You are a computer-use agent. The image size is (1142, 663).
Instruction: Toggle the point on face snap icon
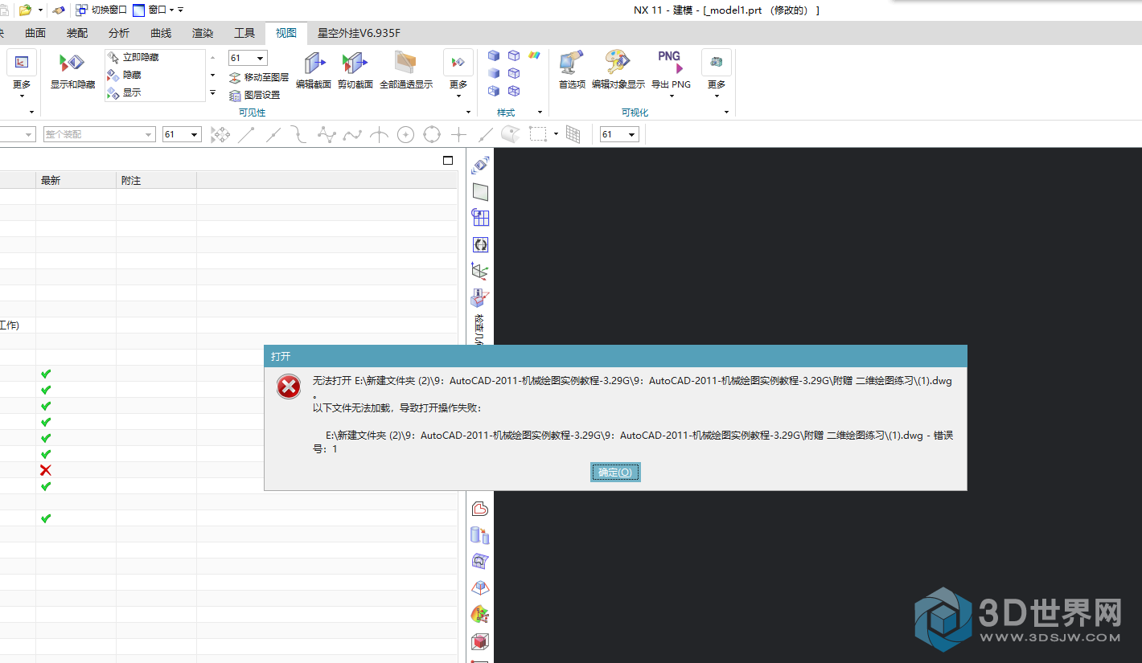[511, 134]
